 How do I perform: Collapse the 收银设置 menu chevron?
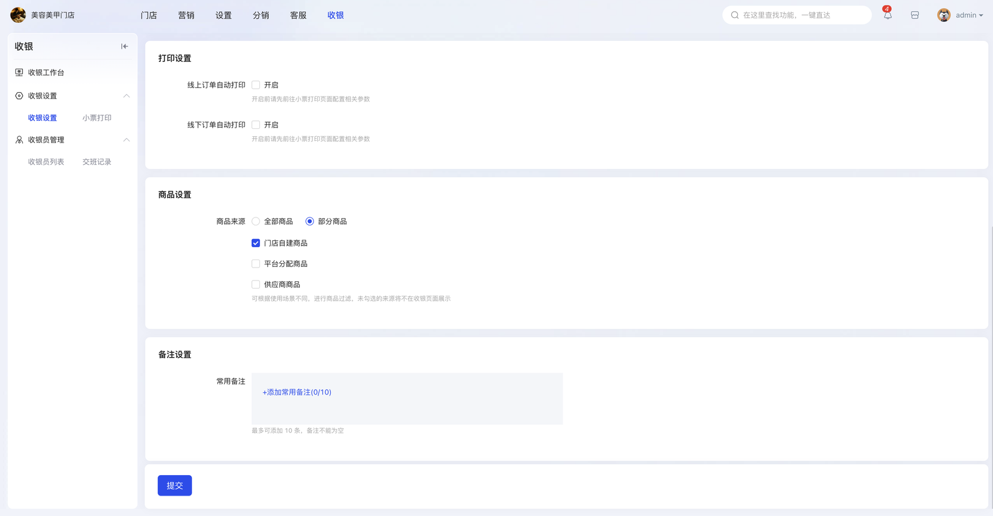point(127,96)
